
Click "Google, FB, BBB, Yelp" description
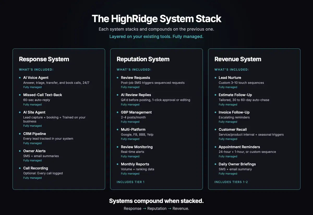click(137, 134)
